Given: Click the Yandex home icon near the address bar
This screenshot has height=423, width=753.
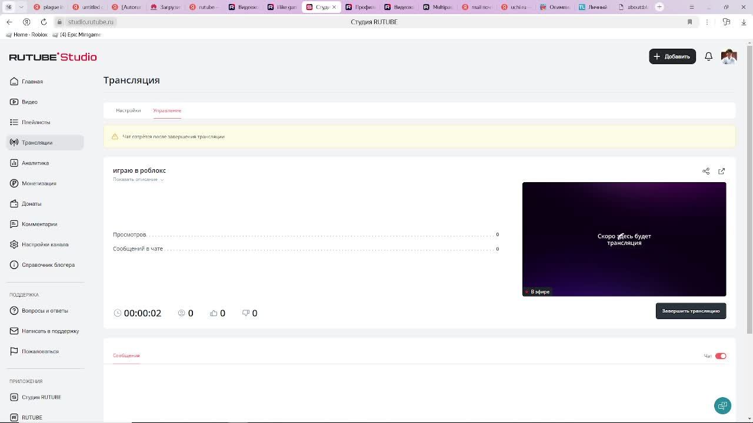Looking at the screenshot, I should 26,22.
